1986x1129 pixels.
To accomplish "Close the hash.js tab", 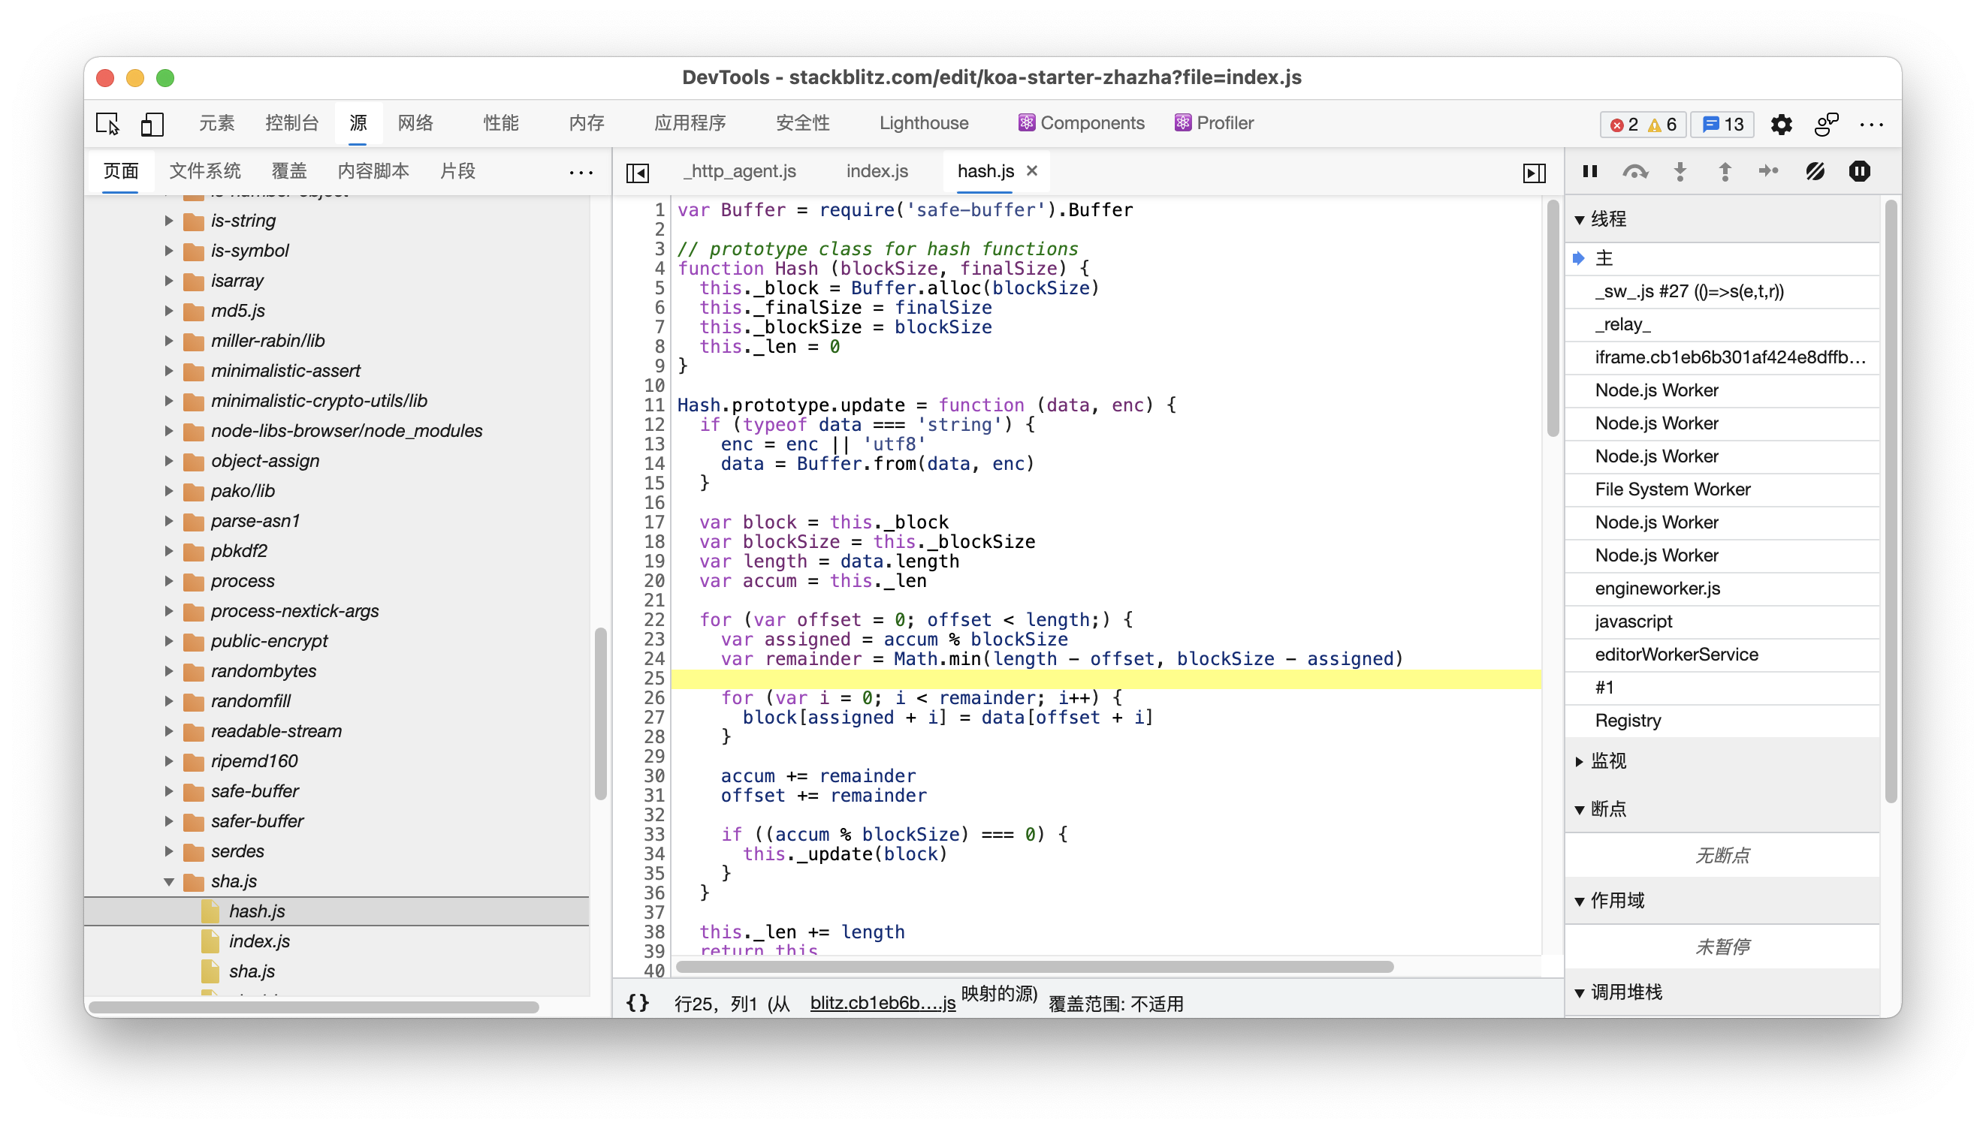I will coord(1032,170).
